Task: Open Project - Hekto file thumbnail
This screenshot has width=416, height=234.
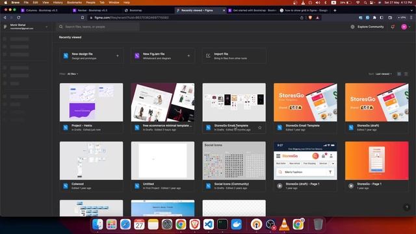Action: [91, 103]
